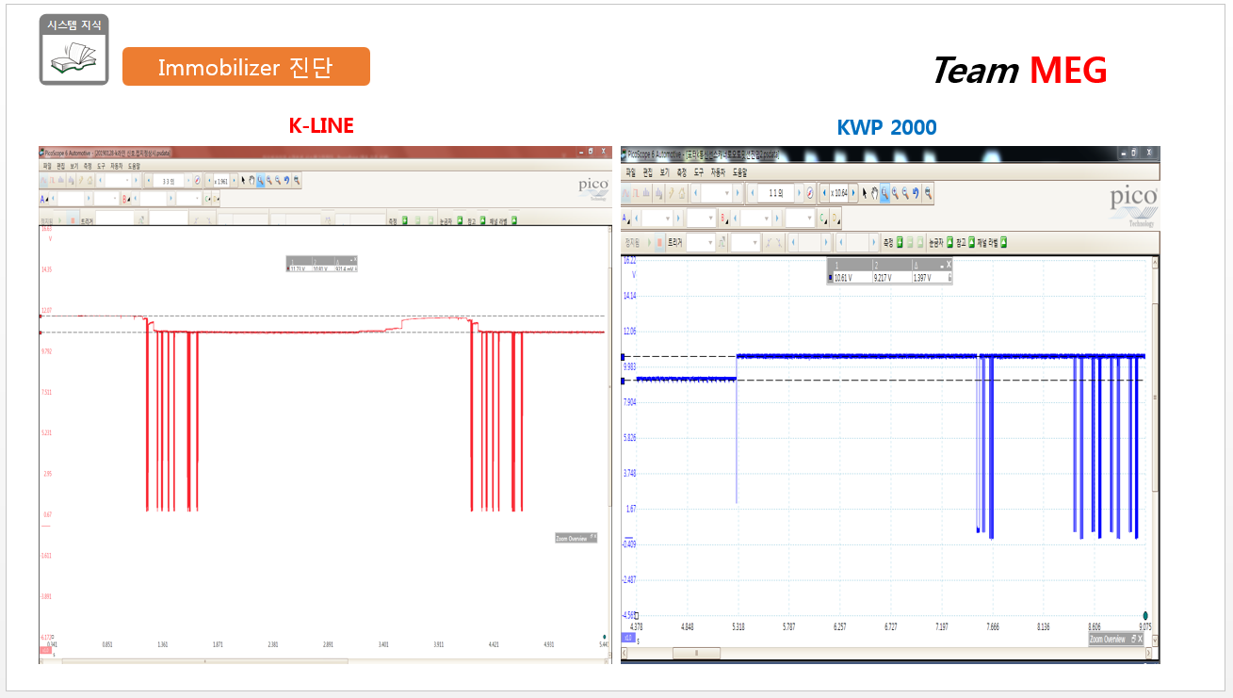Toggle 눈금자 ruler legend icon in KWP 2000 window
The width and height of the screenshot is (1233, 698).
[949, 242]
